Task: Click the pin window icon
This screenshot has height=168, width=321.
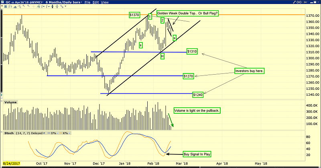Action: 305,2
